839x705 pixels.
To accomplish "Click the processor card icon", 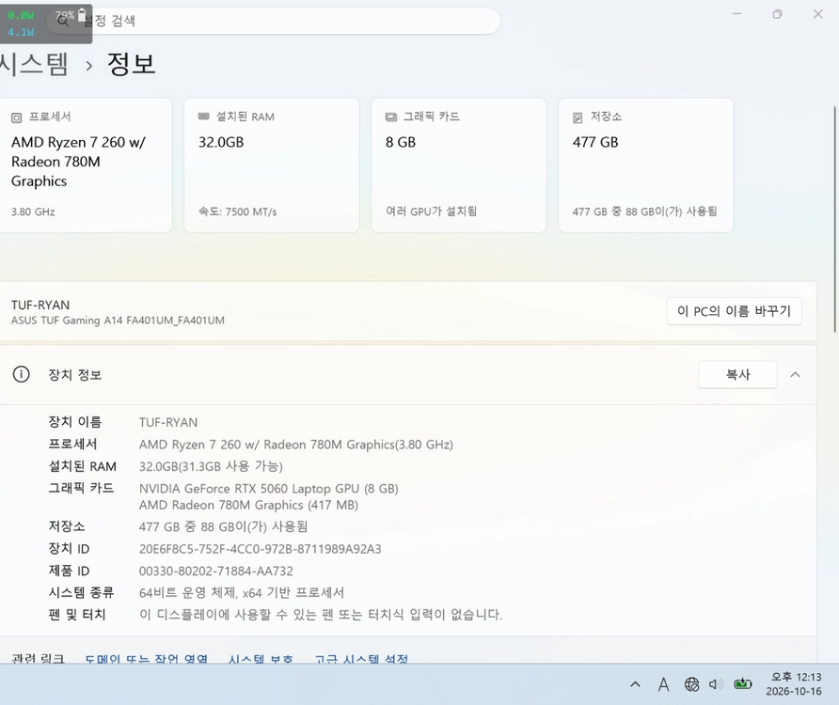I will (x=17, y=117).
